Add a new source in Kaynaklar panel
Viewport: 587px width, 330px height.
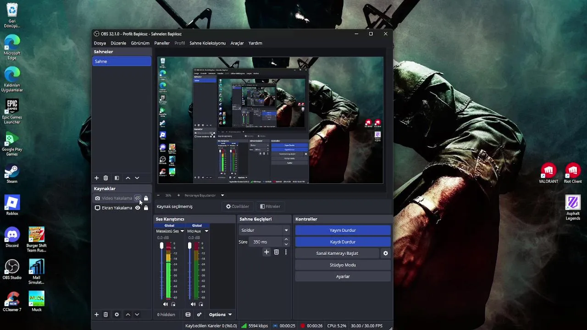click(96, 314)
